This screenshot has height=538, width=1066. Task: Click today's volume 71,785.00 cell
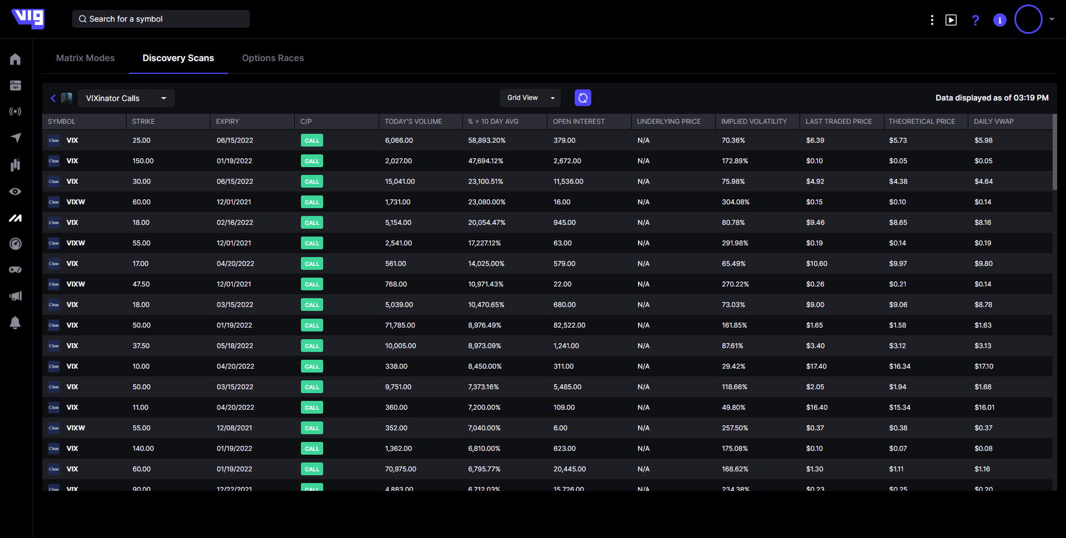pos(400,325)
